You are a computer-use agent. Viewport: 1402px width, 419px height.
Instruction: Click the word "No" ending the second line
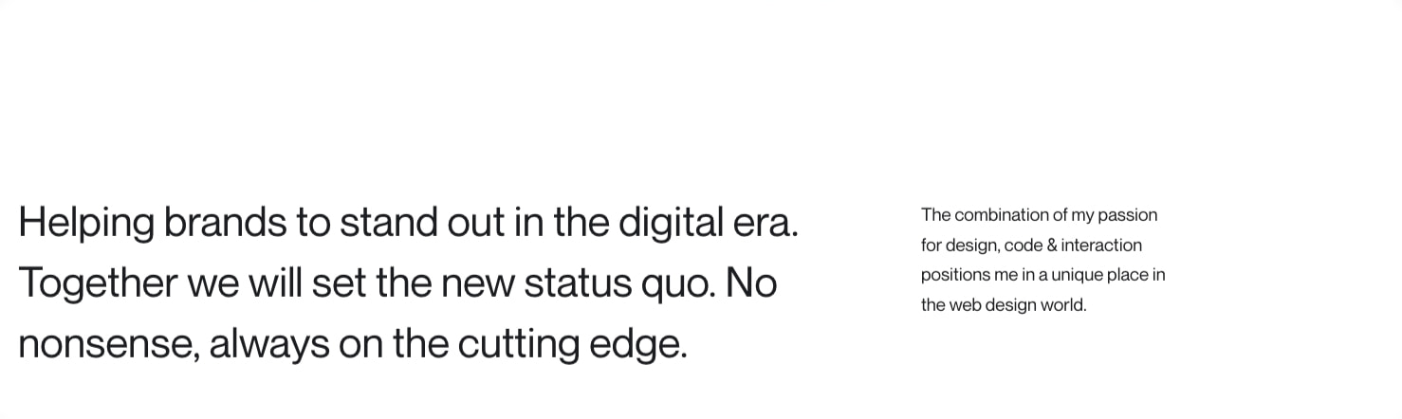pyautogui.click(x=752, y=284)
